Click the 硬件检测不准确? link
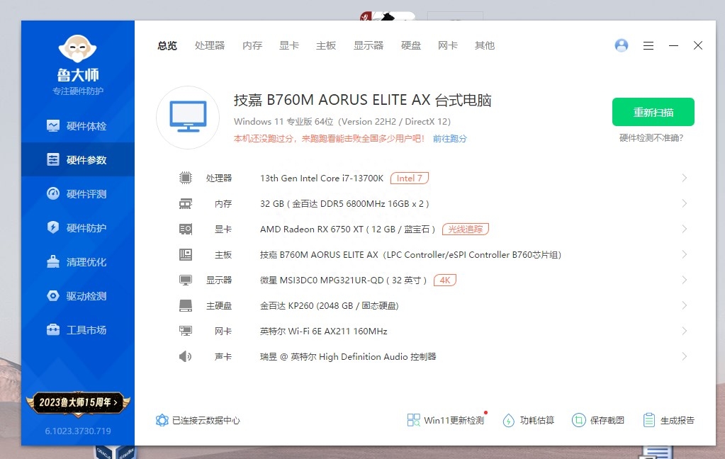Viewport: 725px width, 459px height. coord(651,137)
